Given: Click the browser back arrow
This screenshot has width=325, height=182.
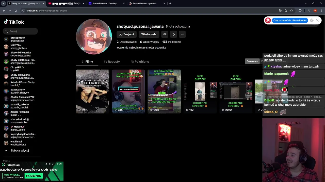Looking at the screenshot, I should coord(4,11).
